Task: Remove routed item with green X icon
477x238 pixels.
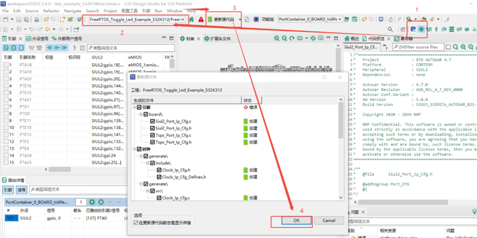Action: (x=101, y=202)
